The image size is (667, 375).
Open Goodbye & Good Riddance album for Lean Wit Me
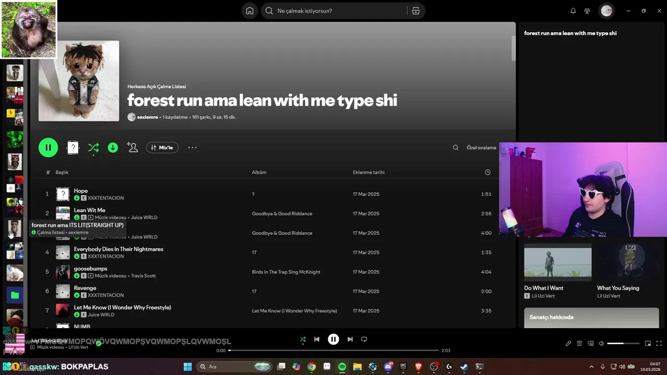[x=282, y=214]
